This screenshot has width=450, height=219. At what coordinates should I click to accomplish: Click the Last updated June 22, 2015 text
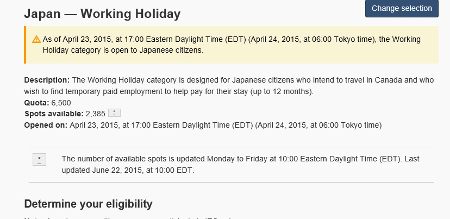(x=128, y=170)
